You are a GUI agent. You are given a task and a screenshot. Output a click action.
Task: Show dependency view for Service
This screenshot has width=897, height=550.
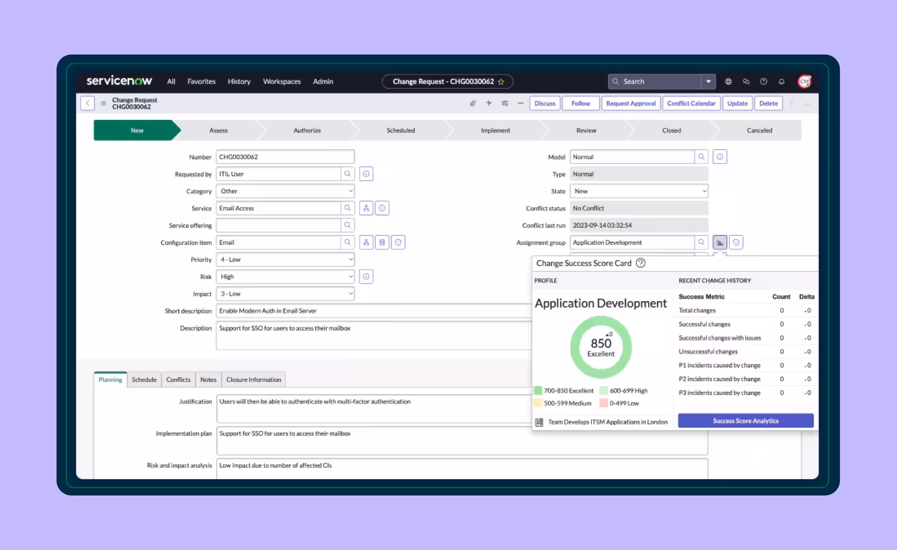tap(366, 208)
